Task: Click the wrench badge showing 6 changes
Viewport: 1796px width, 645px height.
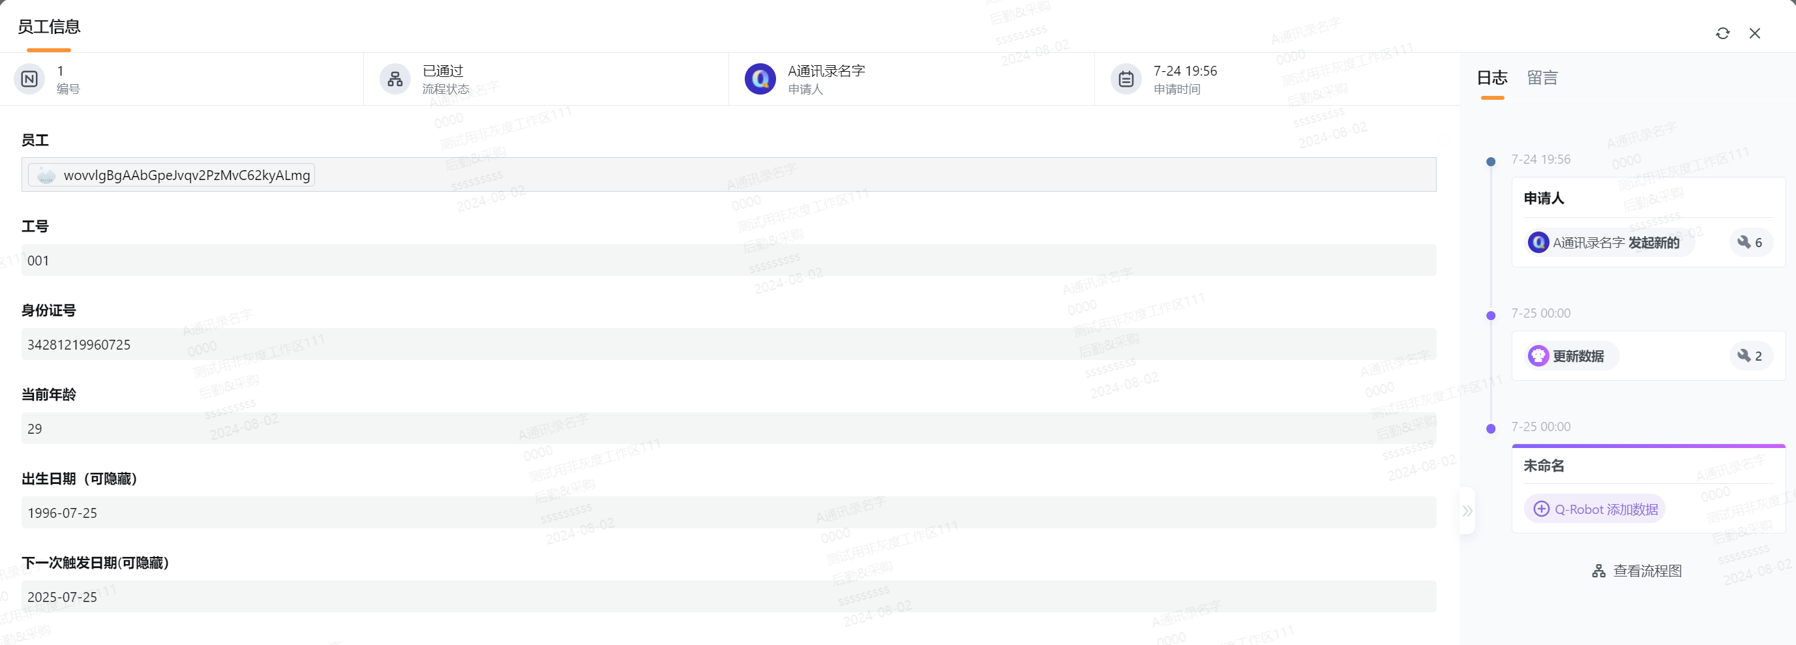Action: click(1751, 243)
